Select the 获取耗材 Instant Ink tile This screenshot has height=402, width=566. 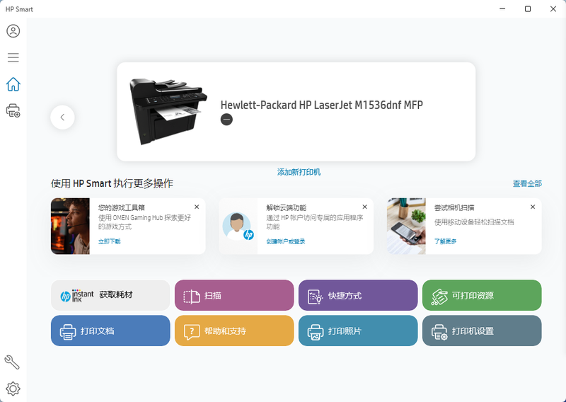[110, 295]
